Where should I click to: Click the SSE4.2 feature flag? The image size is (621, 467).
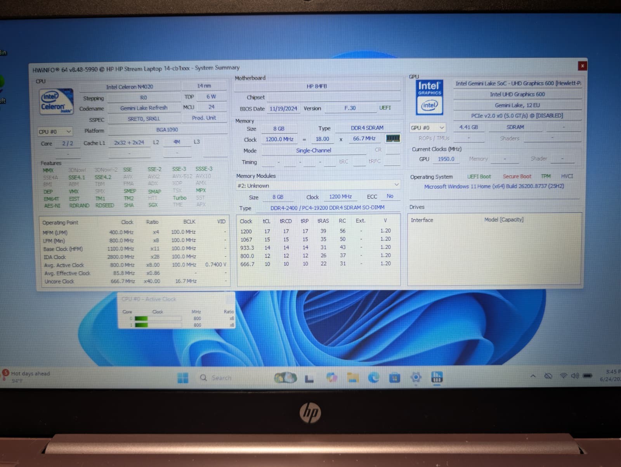tap(103, 177)
